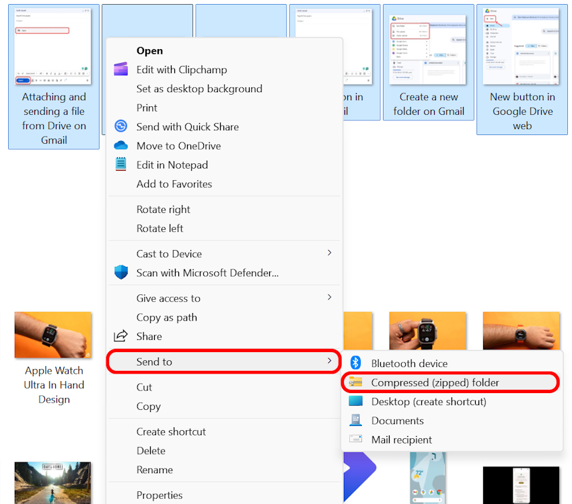Screen dimensions: 572x504
Task: Open Cast to Device entry
Action: tap(224, 254)
